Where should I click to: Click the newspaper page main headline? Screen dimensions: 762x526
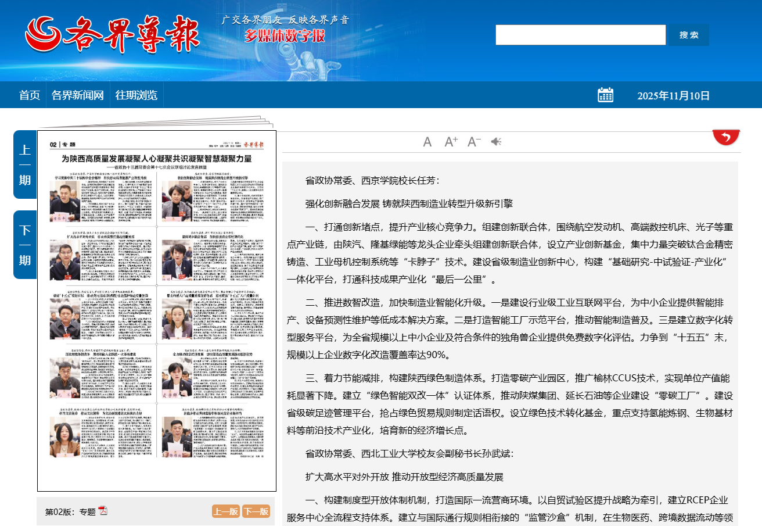click(x=157, y=159)
